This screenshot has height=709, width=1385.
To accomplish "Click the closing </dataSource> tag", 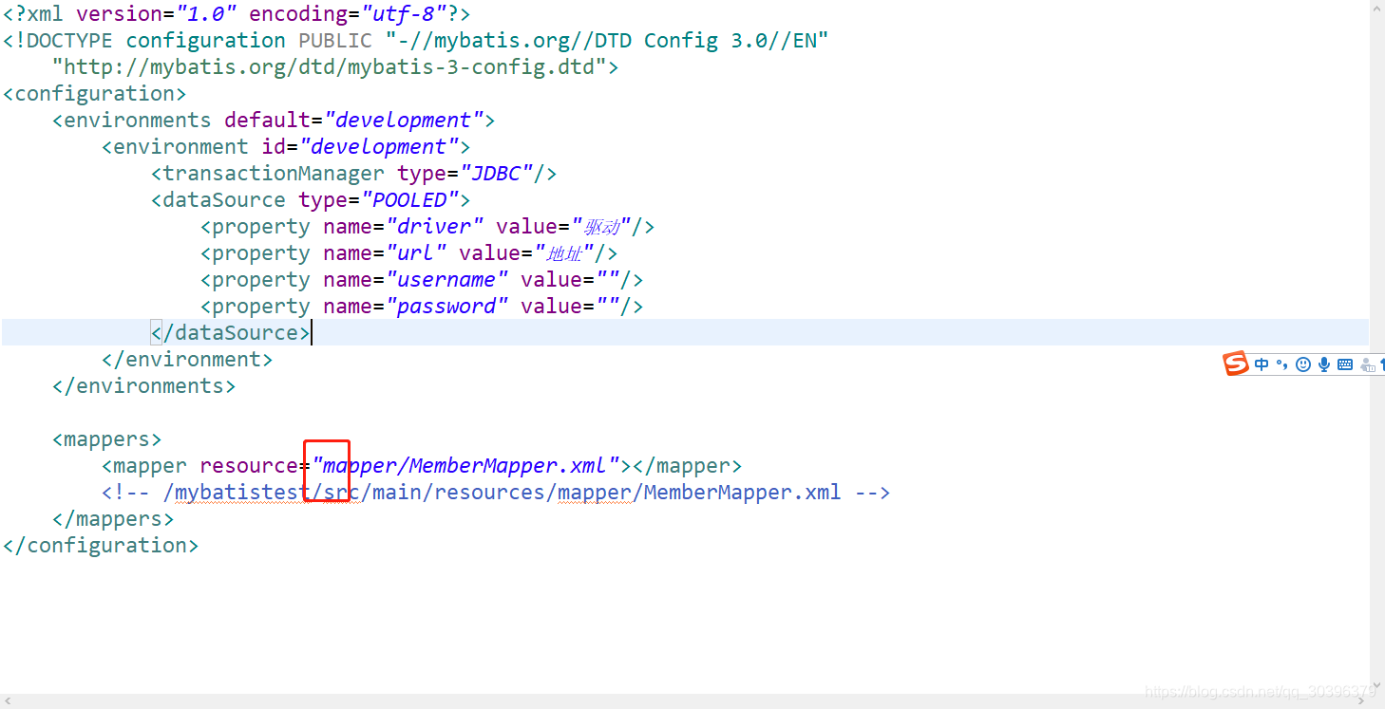I will [x=230, y=333].
